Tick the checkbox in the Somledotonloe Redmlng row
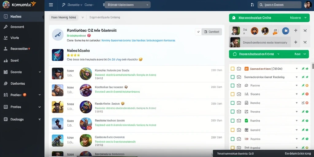 (232, 77)
